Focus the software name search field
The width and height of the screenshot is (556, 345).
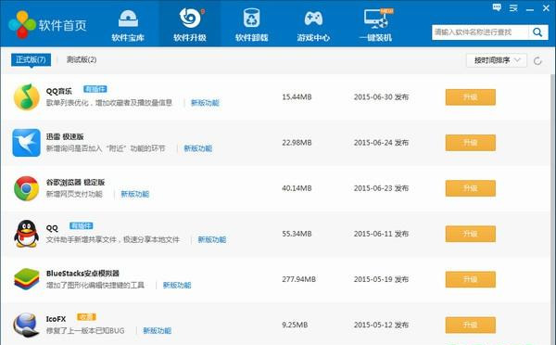pyautogui.click(x=480, y=32)
